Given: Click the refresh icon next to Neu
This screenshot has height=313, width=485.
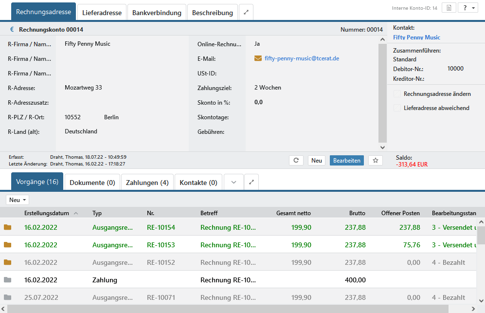Looking at the screenshot, I should pyautogui.click(x=296, y=161).
